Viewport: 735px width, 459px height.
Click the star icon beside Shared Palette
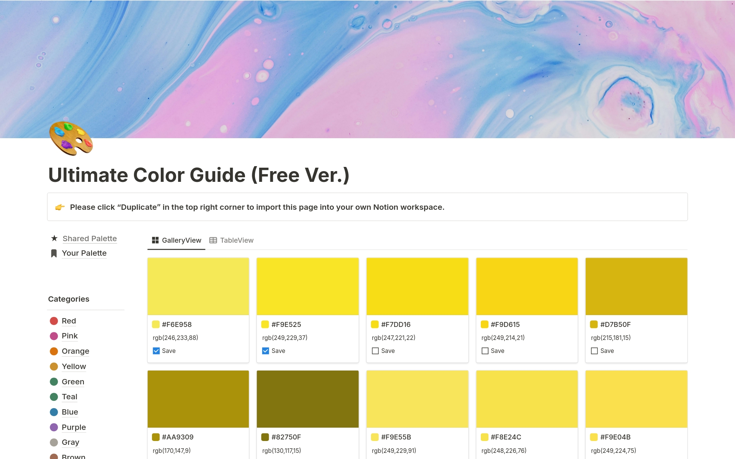click(54, 238)
